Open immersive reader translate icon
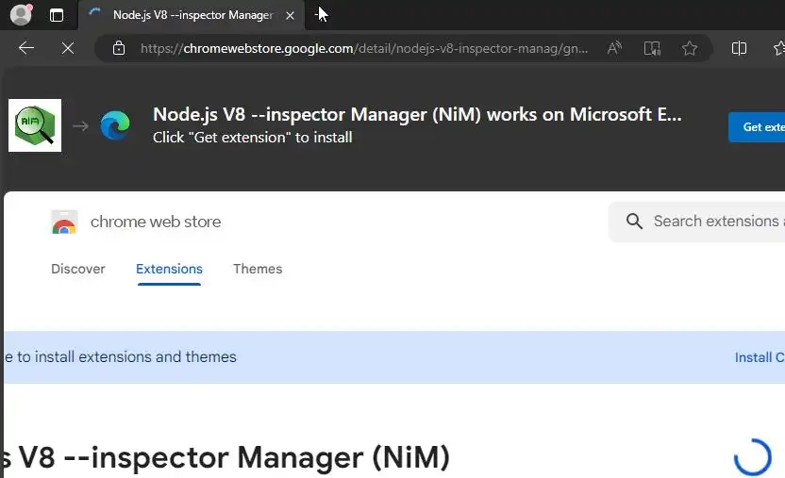 pyautogui.click(x=652, y=48)
